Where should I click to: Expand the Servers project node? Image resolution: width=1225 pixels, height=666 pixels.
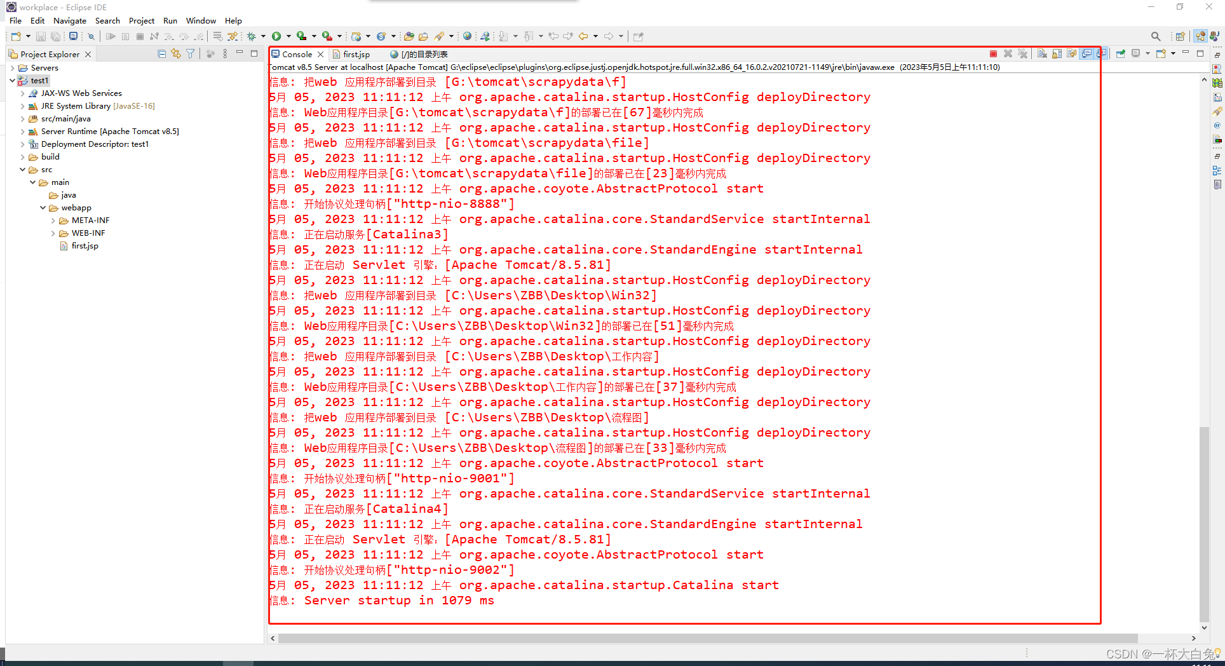pyautogui.click(x=12, y=68)
